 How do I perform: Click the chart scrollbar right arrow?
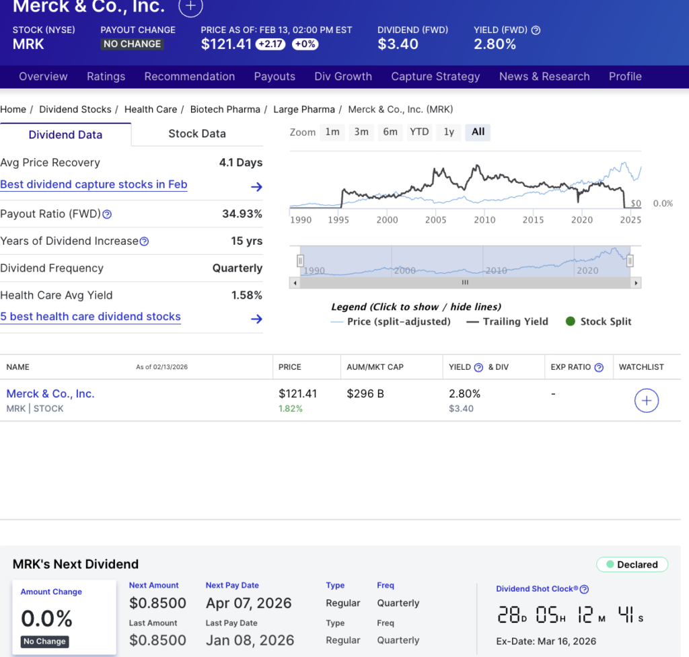click(x=637, y=283)
